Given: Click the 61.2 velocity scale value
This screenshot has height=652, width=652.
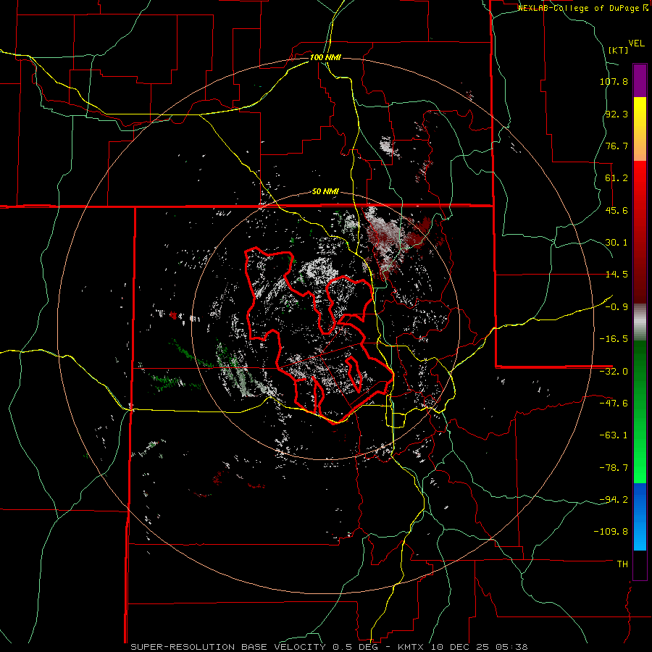Looking at the screenshot, I should pyautogui.click(x=617, y=178).
